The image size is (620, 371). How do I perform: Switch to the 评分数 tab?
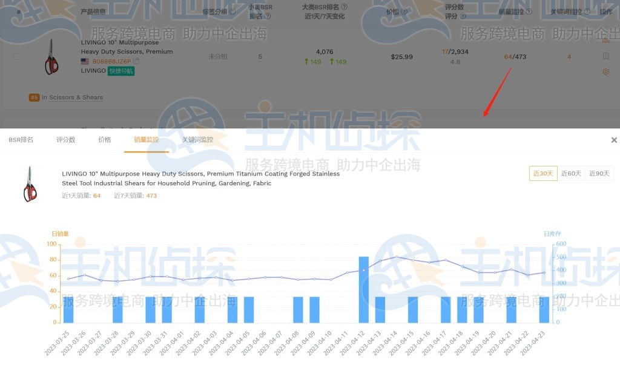tap(65, 139)
